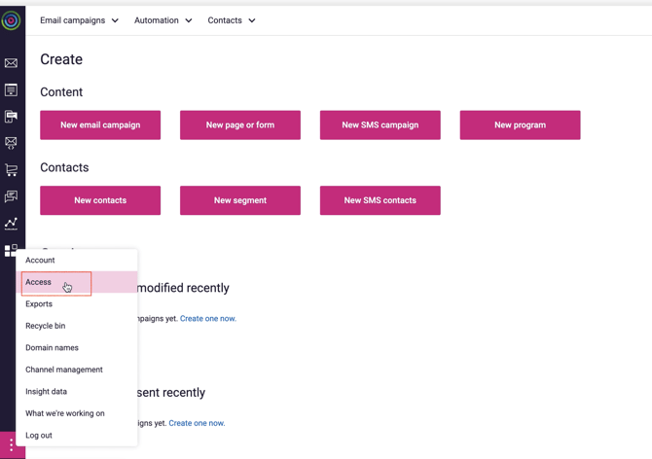
Task: Open the automation envelope sidebar icon
Action: (12, 143)
